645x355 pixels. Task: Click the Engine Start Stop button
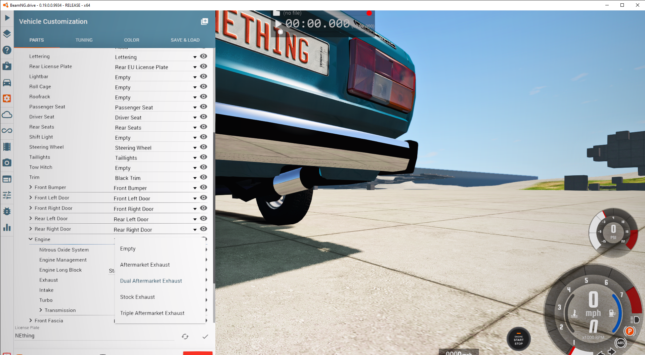[519, 339]
